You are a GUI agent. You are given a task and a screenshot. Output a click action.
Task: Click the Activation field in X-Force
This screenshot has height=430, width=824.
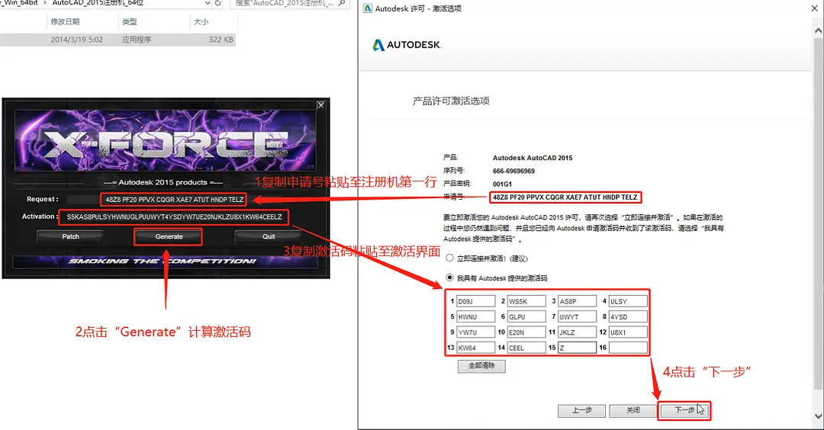tap(174, 217)
